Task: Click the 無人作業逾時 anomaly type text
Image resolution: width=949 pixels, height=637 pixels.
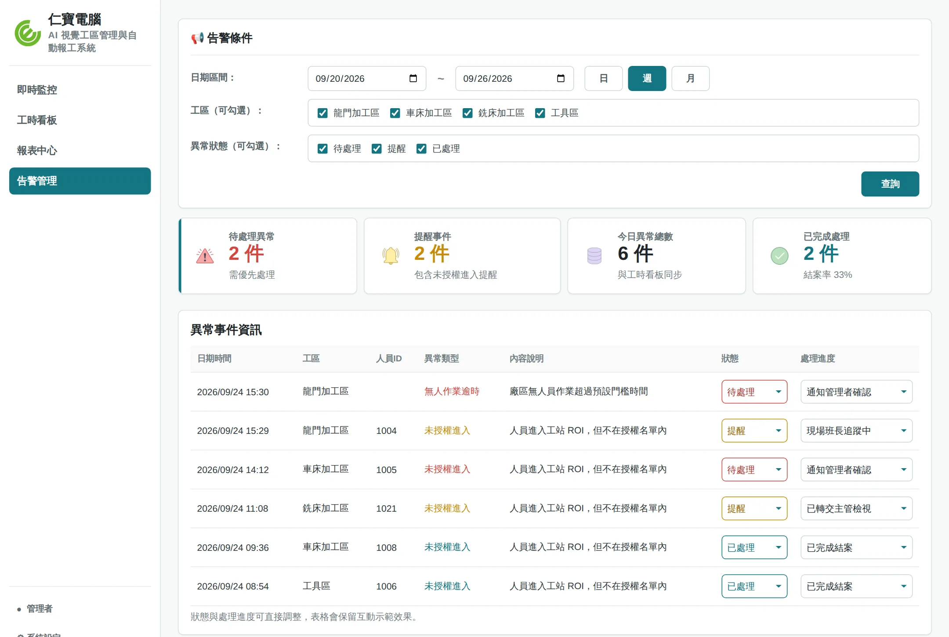Action: (452, 391)
